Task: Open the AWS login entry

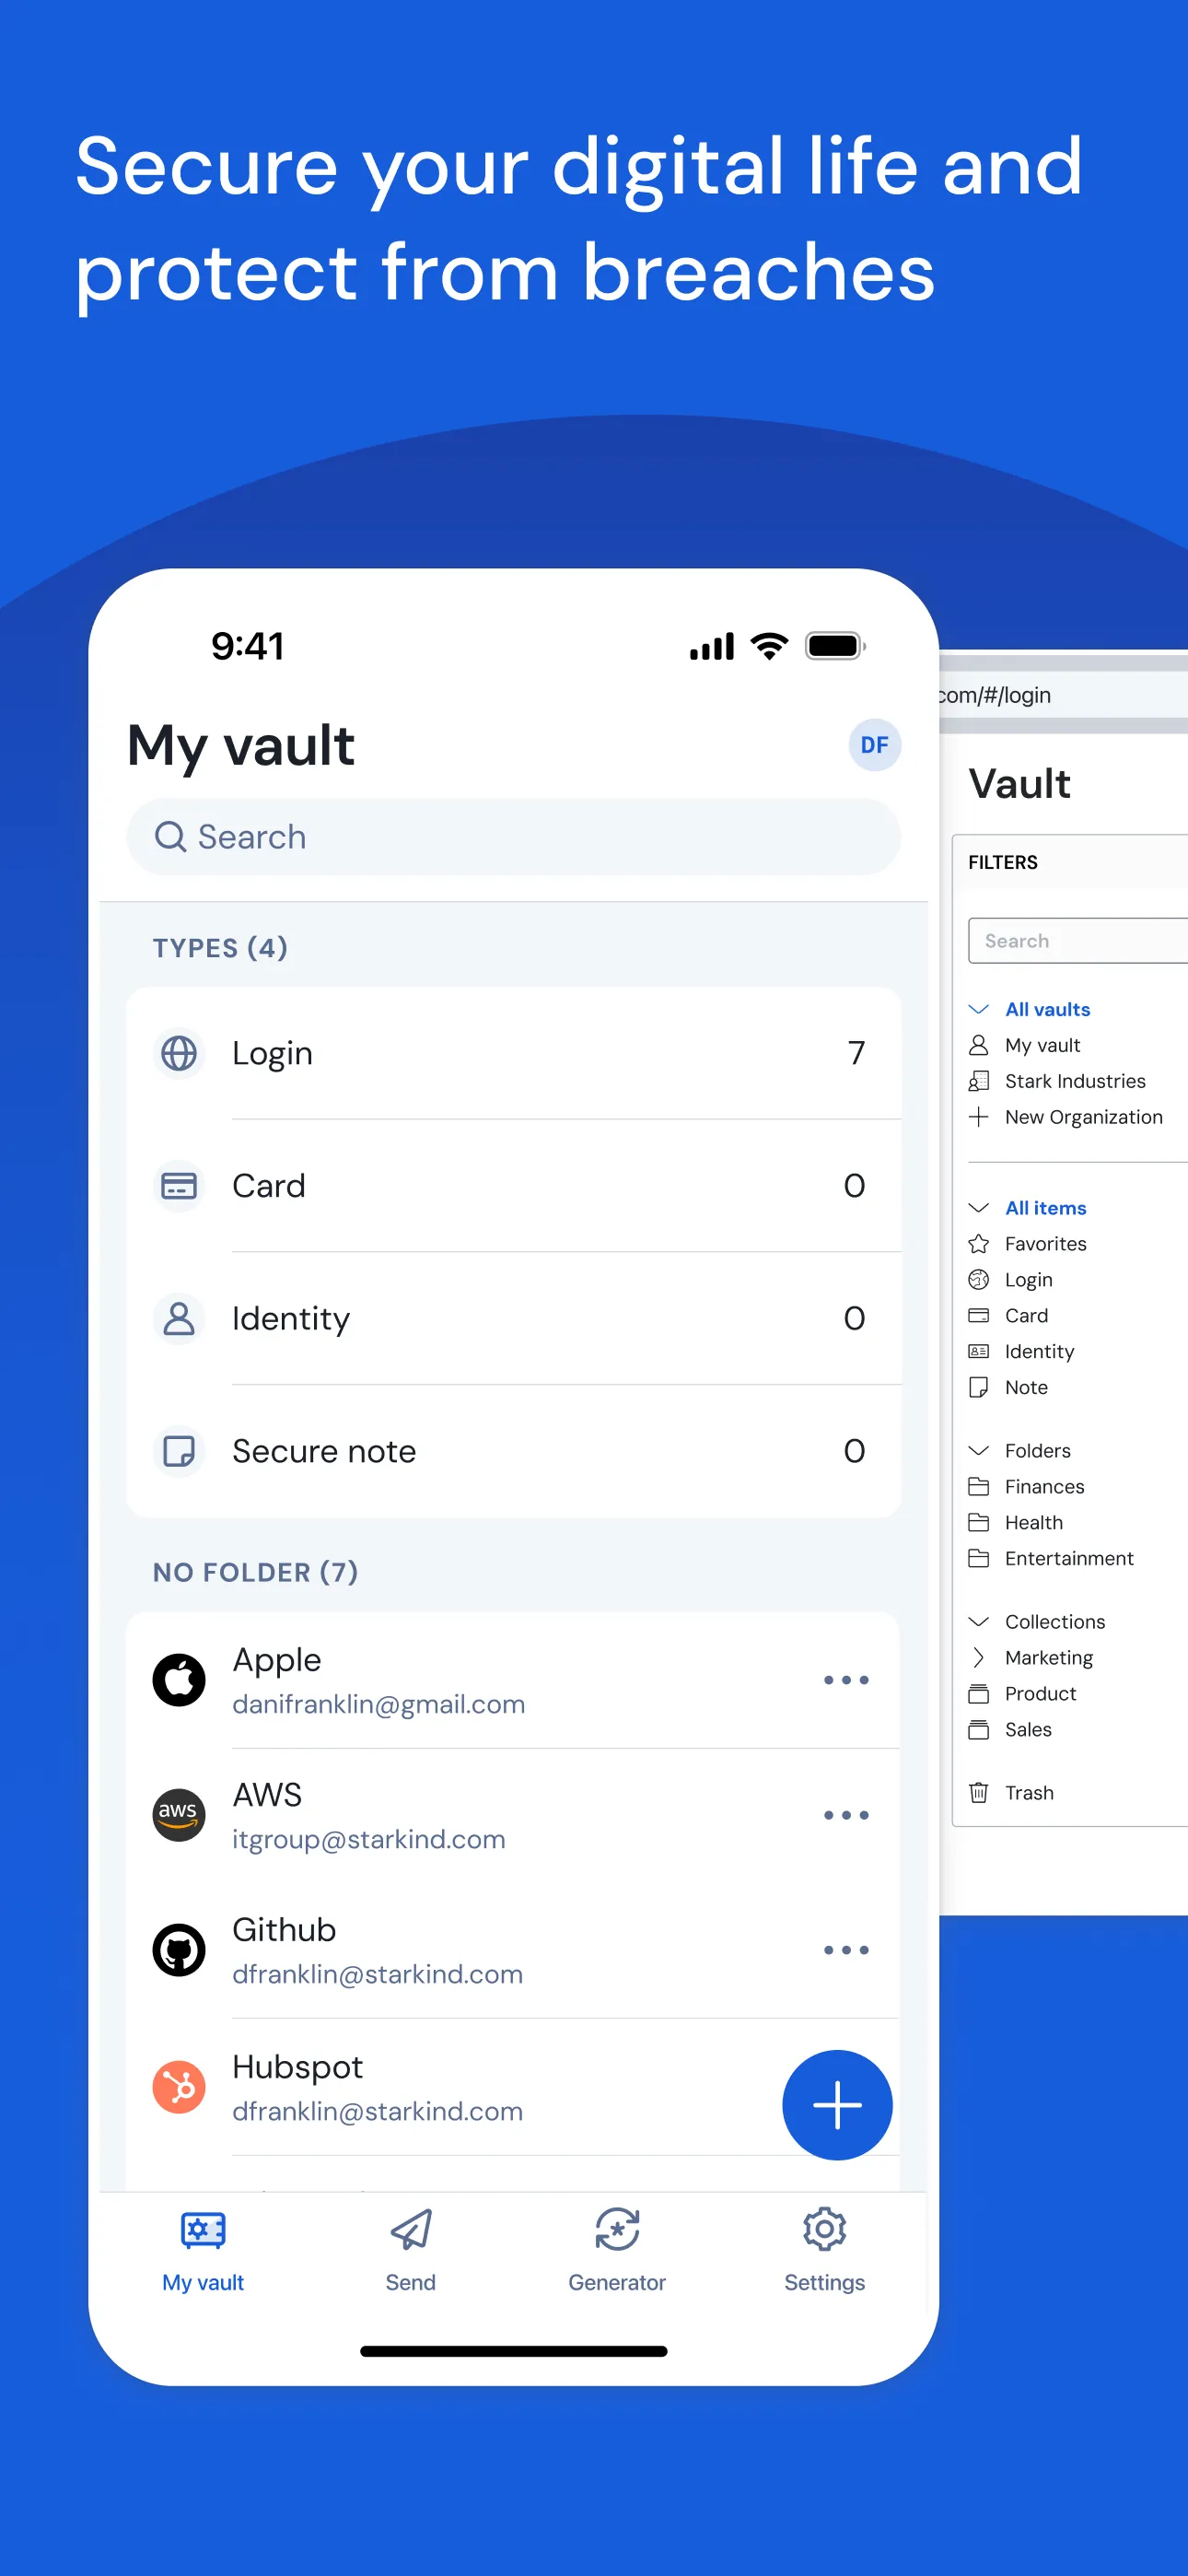Action: click(513, 1816)
